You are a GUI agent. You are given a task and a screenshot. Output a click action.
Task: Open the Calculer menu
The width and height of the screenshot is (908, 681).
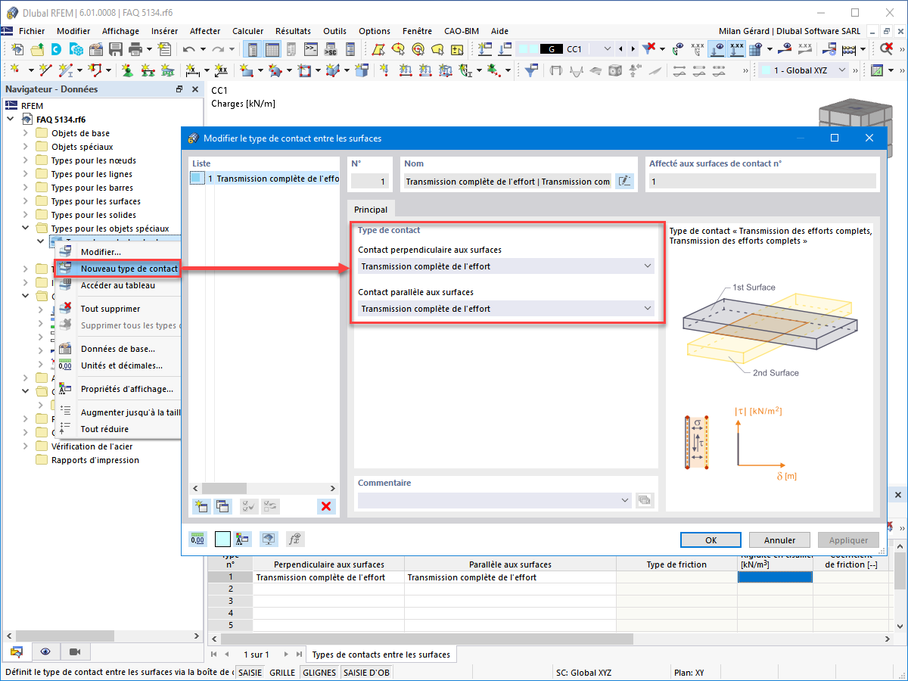[248, 31]
